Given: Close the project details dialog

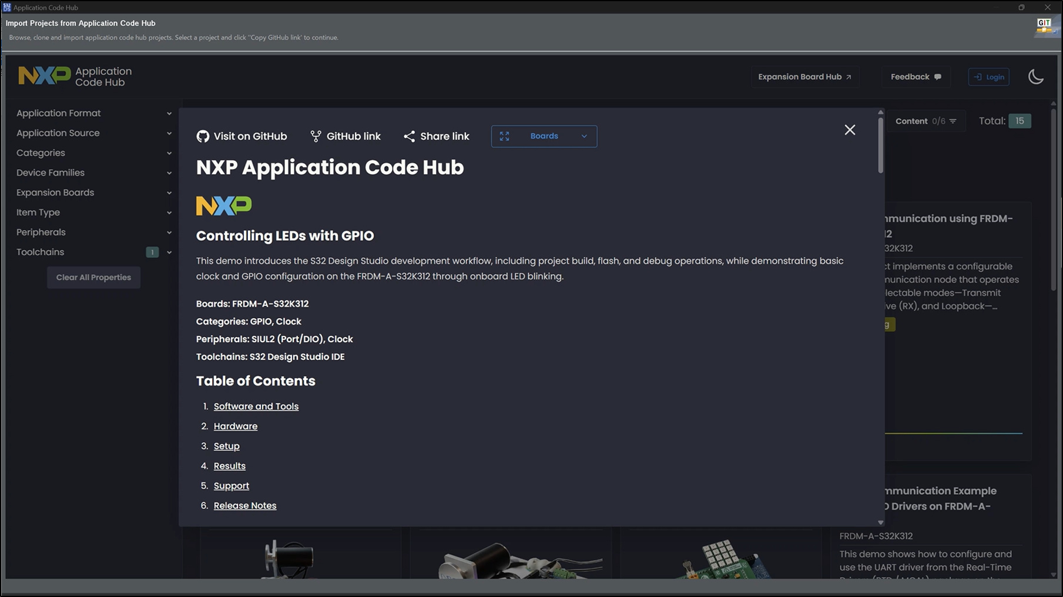Looking at the screenshot, I should pos(850,130).
